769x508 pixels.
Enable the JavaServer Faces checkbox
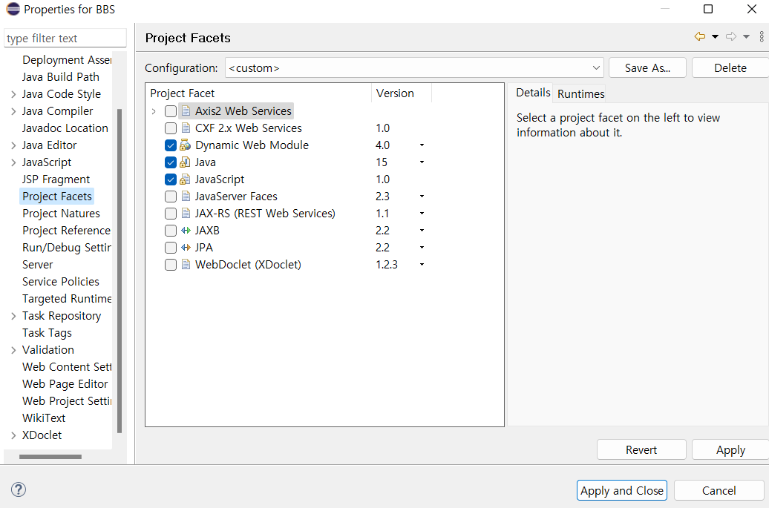(x=171, y=197)
